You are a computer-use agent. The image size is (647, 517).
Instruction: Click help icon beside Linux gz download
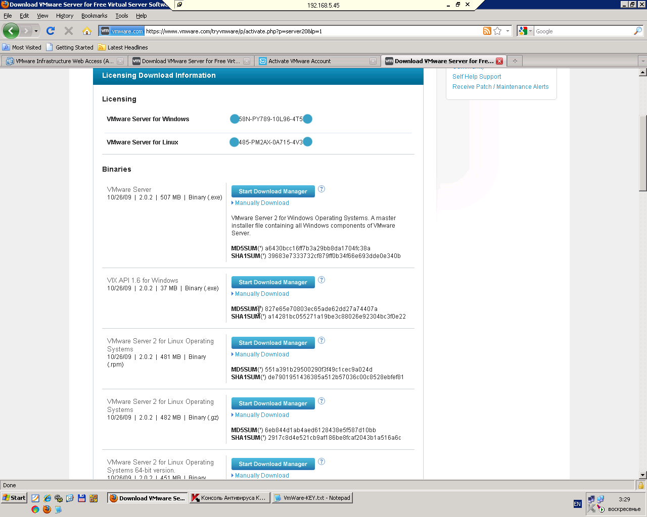coord(321,401)
